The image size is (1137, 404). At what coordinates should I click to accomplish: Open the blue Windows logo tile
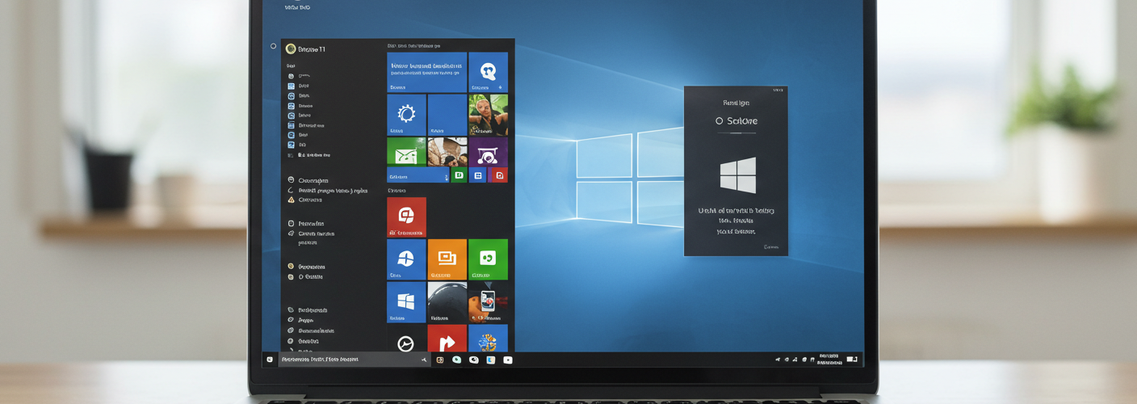(406, 302)
